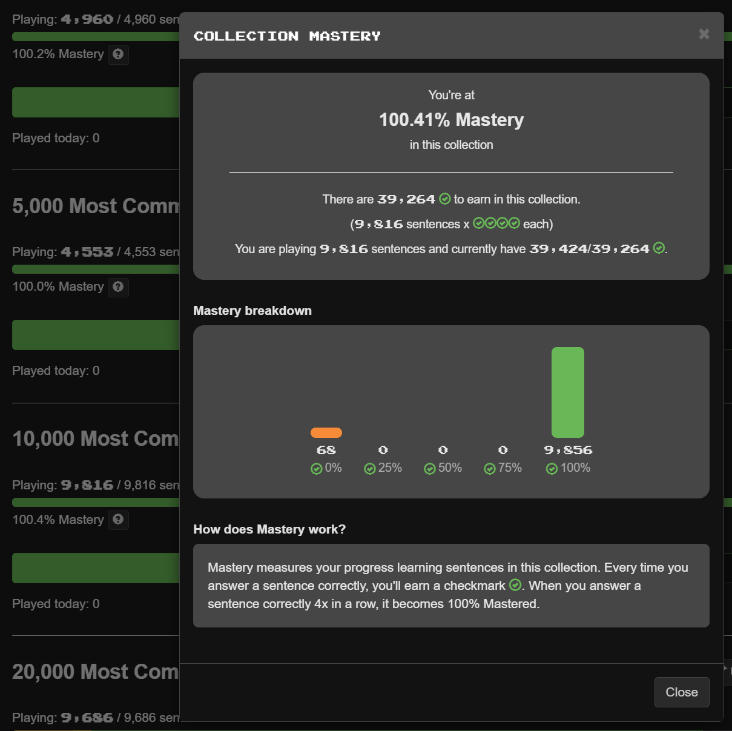Click the checkmark icon beside 75% label
The image size is (732, 731).
coord(490,469)
